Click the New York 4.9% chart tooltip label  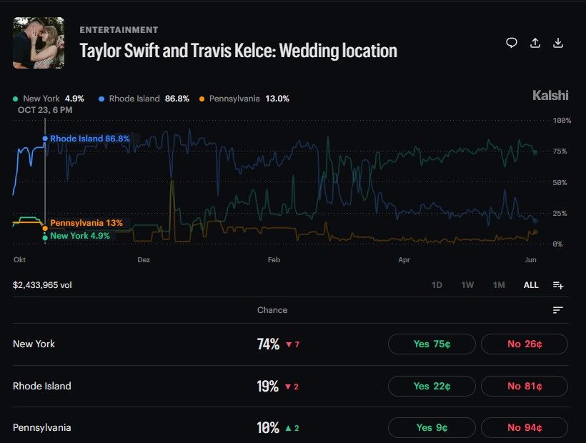[x=80, y=236]
